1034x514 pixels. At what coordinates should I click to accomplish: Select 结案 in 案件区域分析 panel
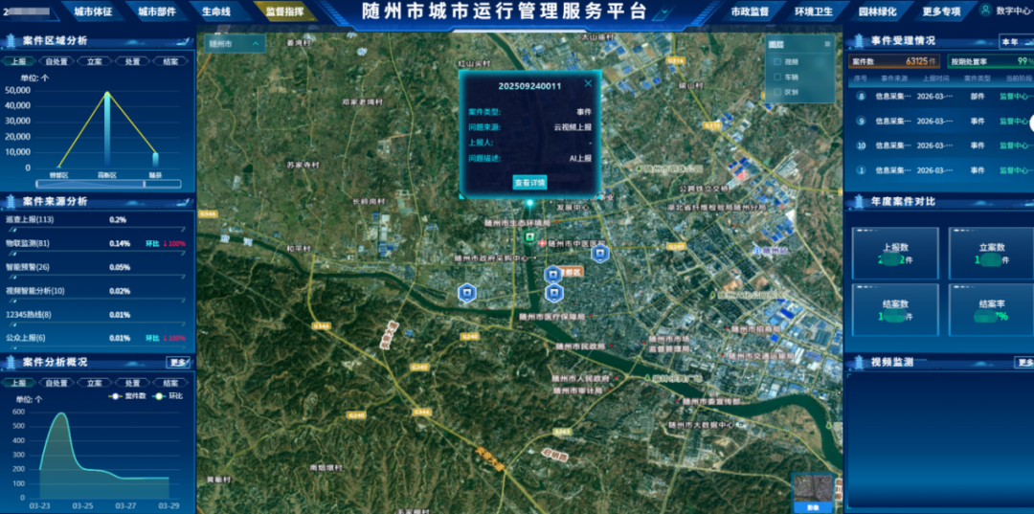click(170, 61)
